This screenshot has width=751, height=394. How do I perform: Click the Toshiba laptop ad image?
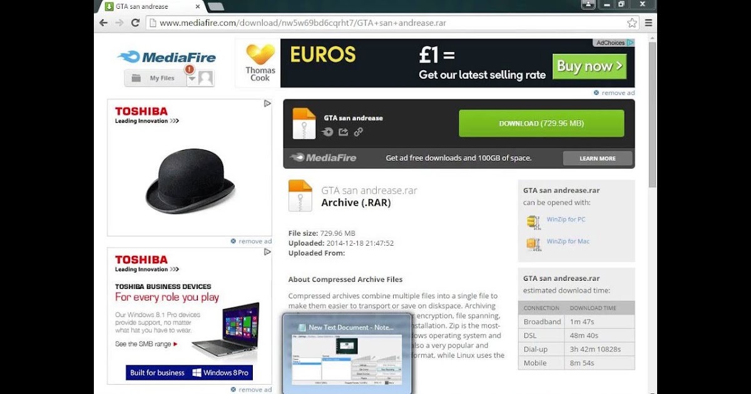click(190, 316)
